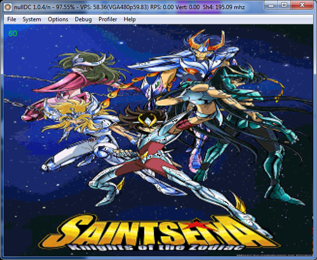Click the nullDC 1.0.4 title bar text
The width and height of the screenshot is (317, 260).
(130, 7)
